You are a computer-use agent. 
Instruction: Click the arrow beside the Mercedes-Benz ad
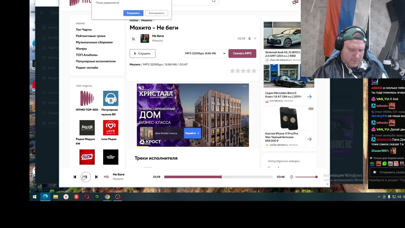click(309, 97)
